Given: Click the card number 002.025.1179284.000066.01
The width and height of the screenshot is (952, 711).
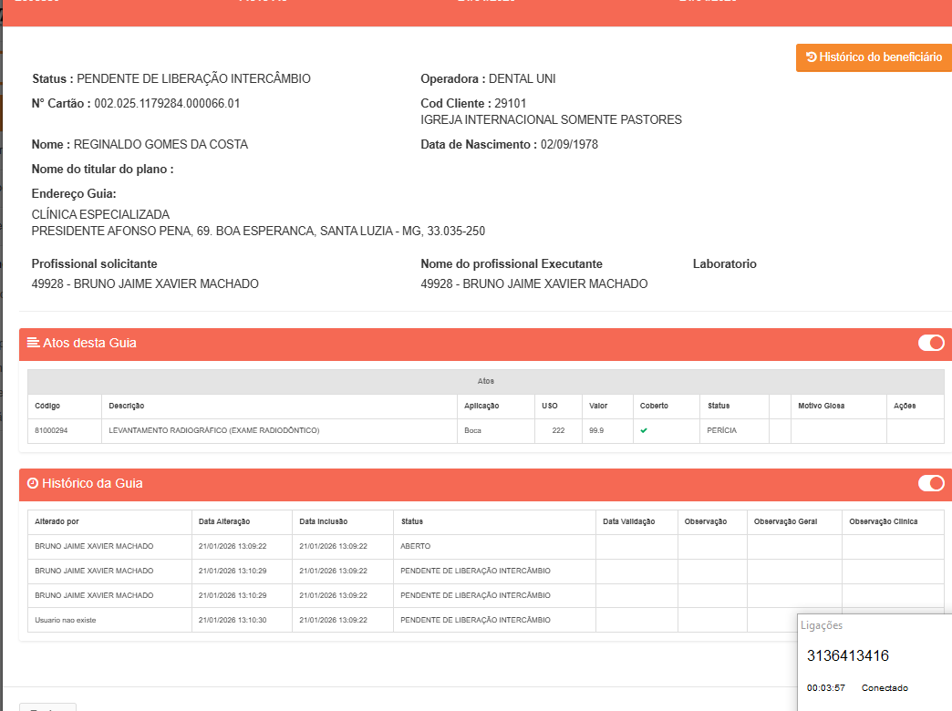Looking at the screenshot, I should (x=167, y=103).
